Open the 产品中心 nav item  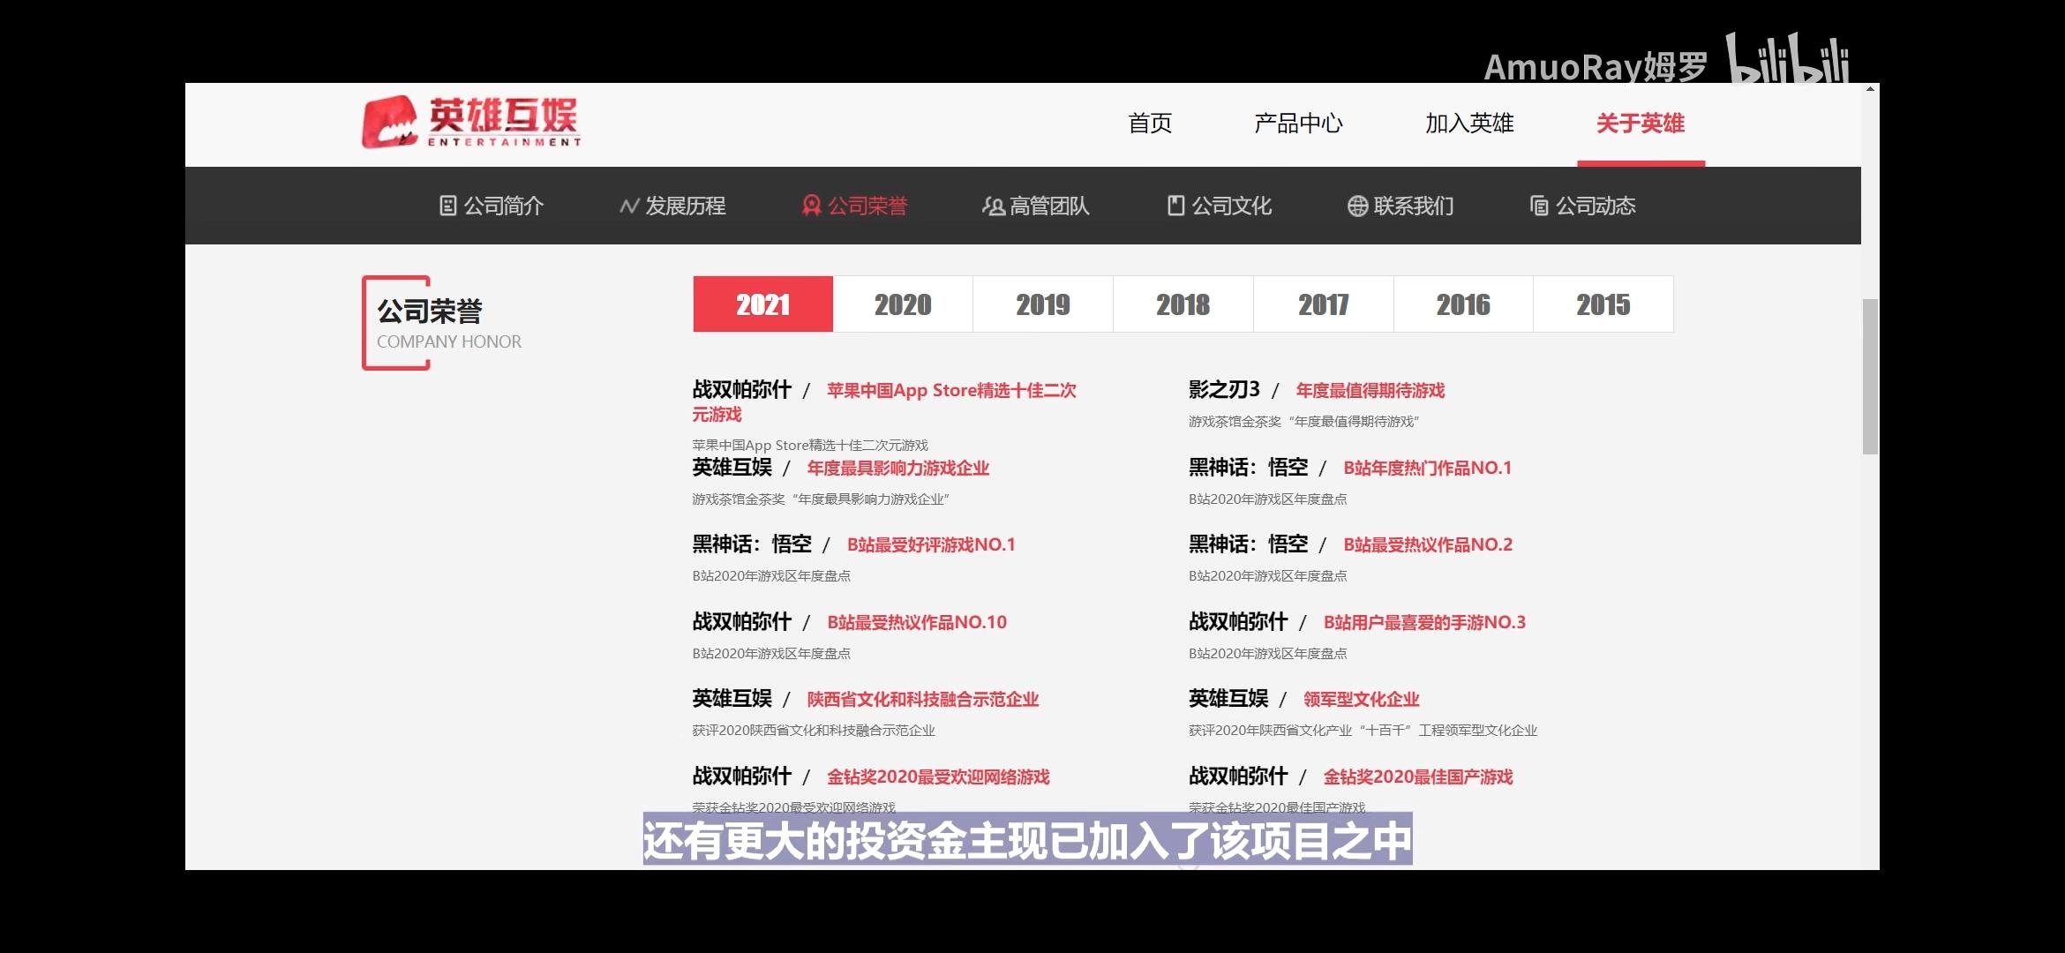(1298, 124)
